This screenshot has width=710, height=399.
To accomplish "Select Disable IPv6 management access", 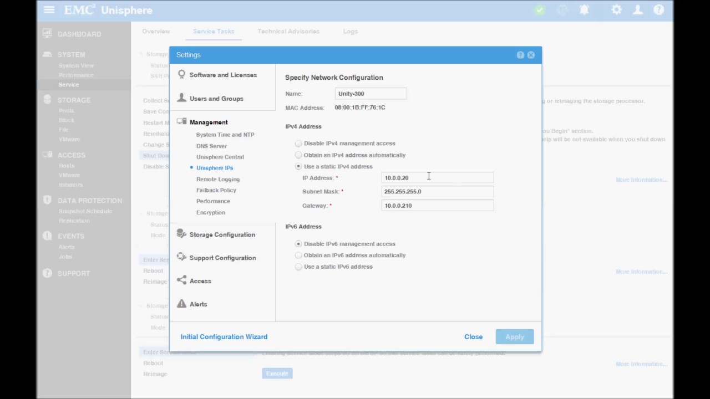I will point(298,244).
